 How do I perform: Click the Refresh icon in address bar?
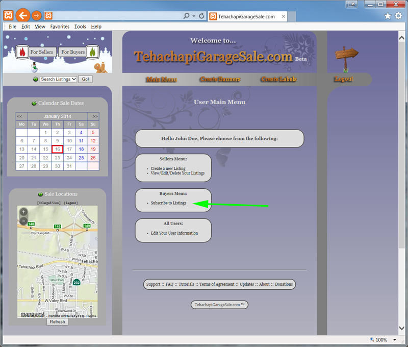tap(201, 16)
